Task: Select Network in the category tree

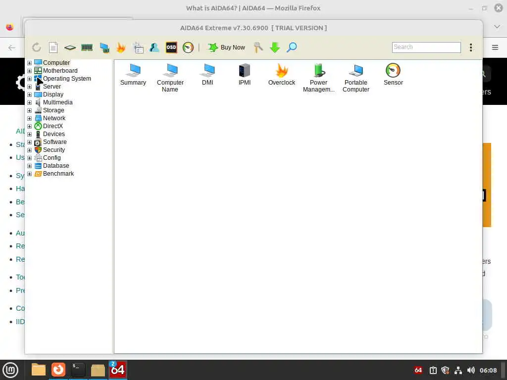Action: coord(54,118)
